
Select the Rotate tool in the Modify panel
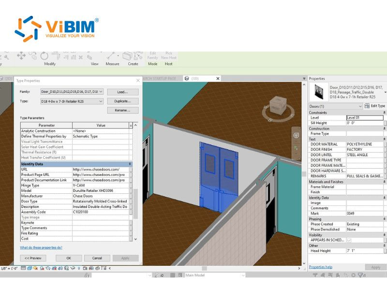tap(44, 55)
